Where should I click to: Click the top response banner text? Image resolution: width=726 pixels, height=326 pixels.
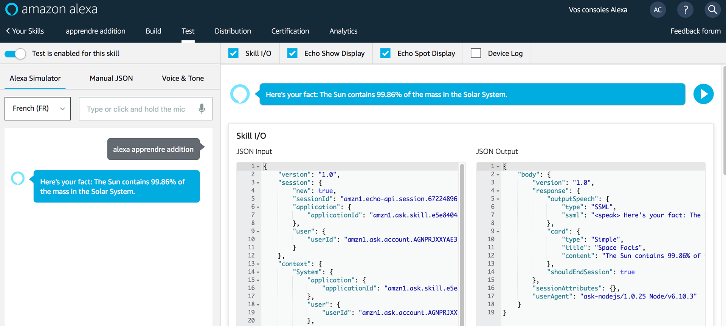tap(386, 94)
